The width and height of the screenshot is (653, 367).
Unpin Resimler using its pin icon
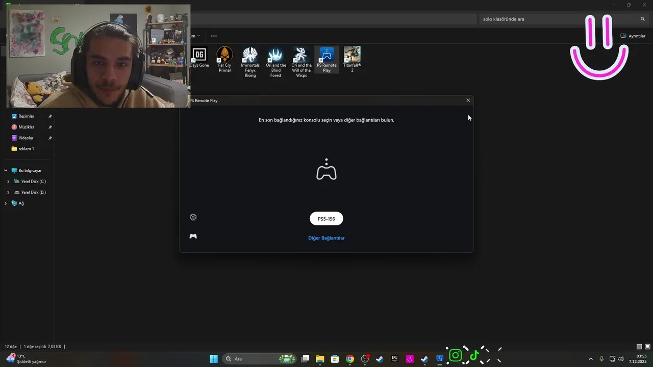point(50,116)
